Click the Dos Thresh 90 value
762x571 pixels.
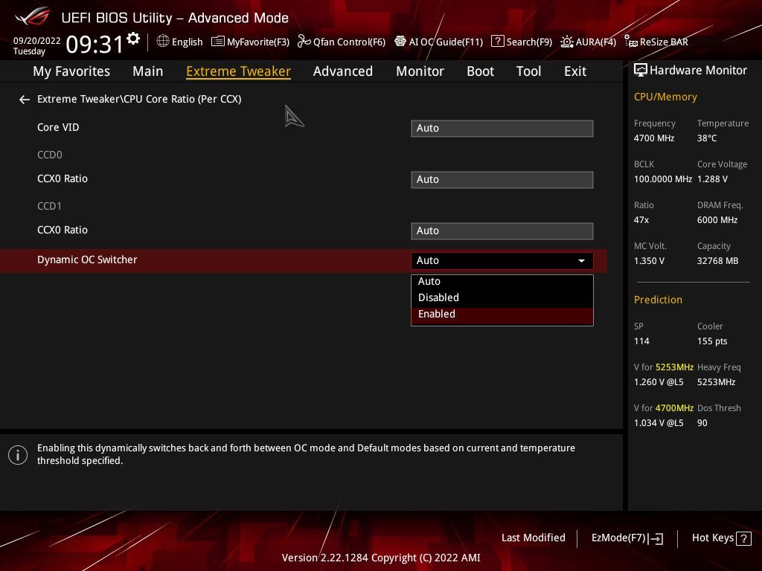click(x=702, y=423)
